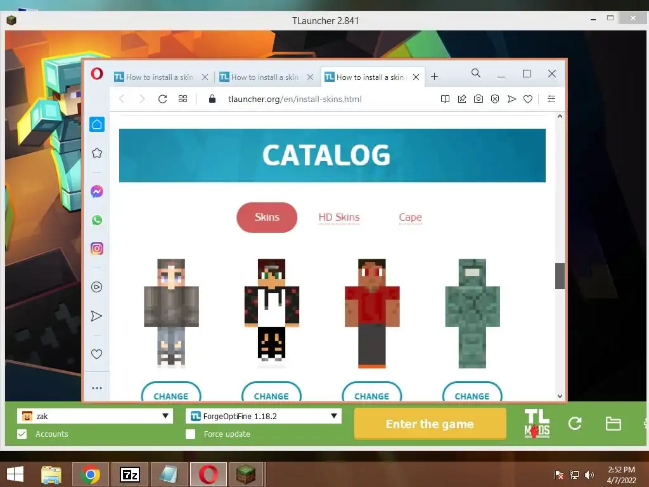
Task: Click the address bar URL field
Action: click(295, 99)
